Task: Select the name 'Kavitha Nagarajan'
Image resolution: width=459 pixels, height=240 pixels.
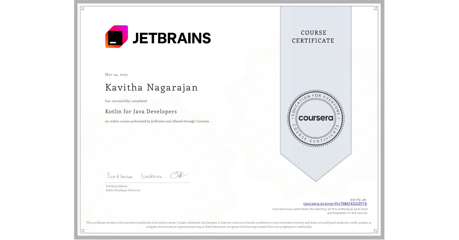Action: (x=151, y=88)
